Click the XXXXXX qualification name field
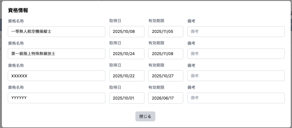The width and height of the screenshot is (292, 128). coord(56,76)
